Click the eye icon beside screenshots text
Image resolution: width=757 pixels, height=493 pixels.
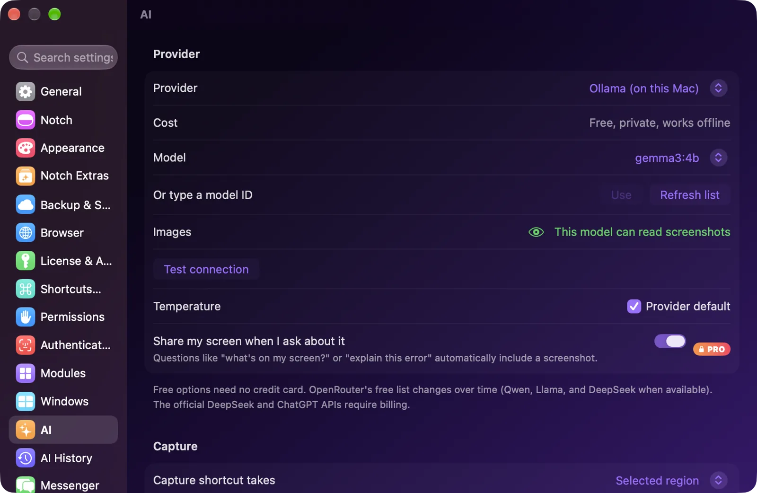pos(536,232)
